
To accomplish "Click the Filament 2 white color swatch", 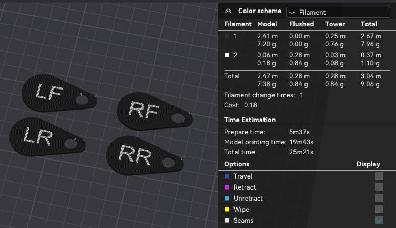I will (x=227, y=55).
